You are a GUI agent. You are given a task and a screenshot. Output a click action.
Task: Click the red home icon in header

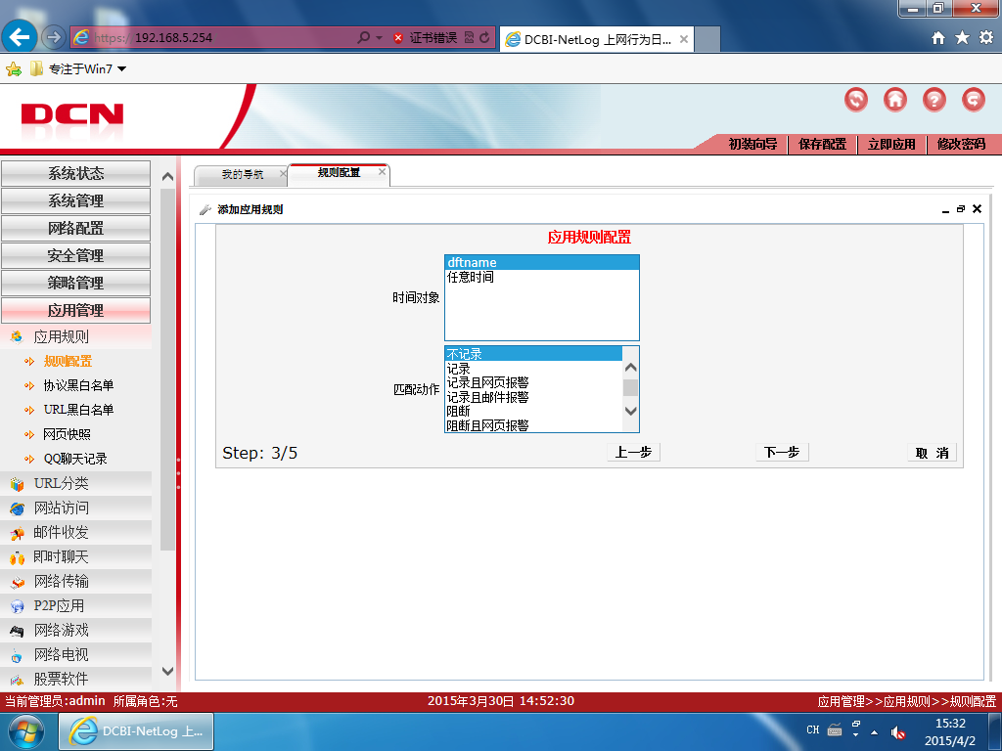pos(894,100)
